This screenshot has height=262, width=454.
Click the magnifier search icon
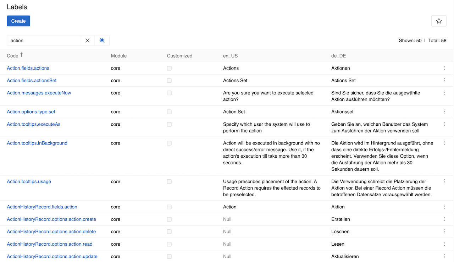coord(102,40)
